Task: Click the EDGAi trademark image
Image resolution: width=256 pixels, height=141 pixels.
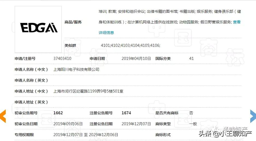Action: (38, 29)
